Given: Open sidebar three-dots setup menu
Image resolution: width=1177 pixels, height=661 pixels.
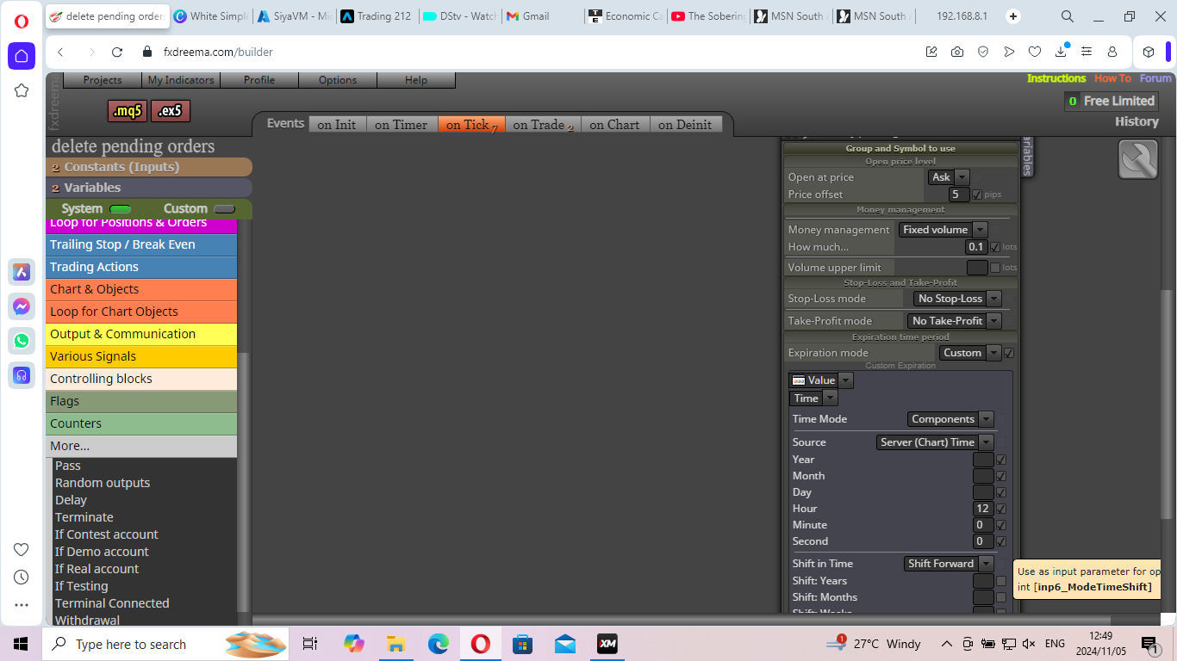Looking at the screenshot, I should 22,605.
